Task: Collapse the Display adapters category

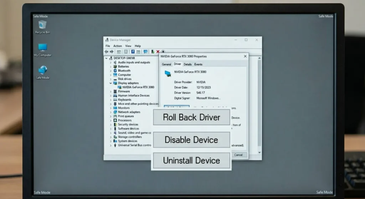Action: 110,83
